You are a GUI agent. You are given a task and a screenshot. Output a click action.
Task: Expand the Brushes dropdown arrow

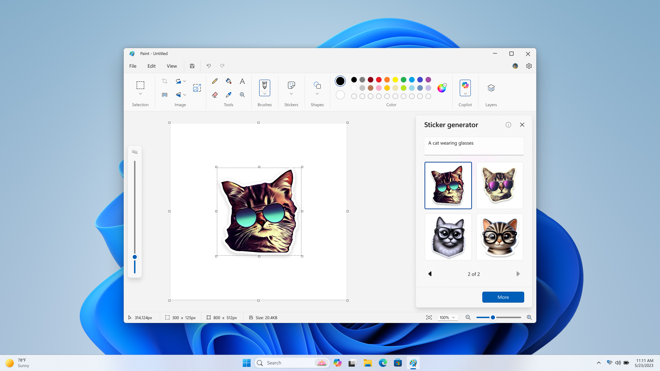pyautogui.click(x=264, y=94)
